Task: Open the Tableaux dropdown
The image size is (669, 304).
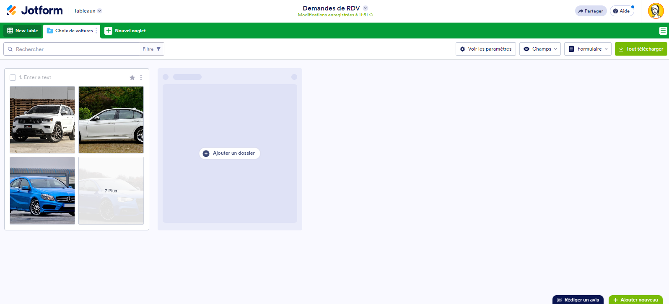Action: coord(88,11)
